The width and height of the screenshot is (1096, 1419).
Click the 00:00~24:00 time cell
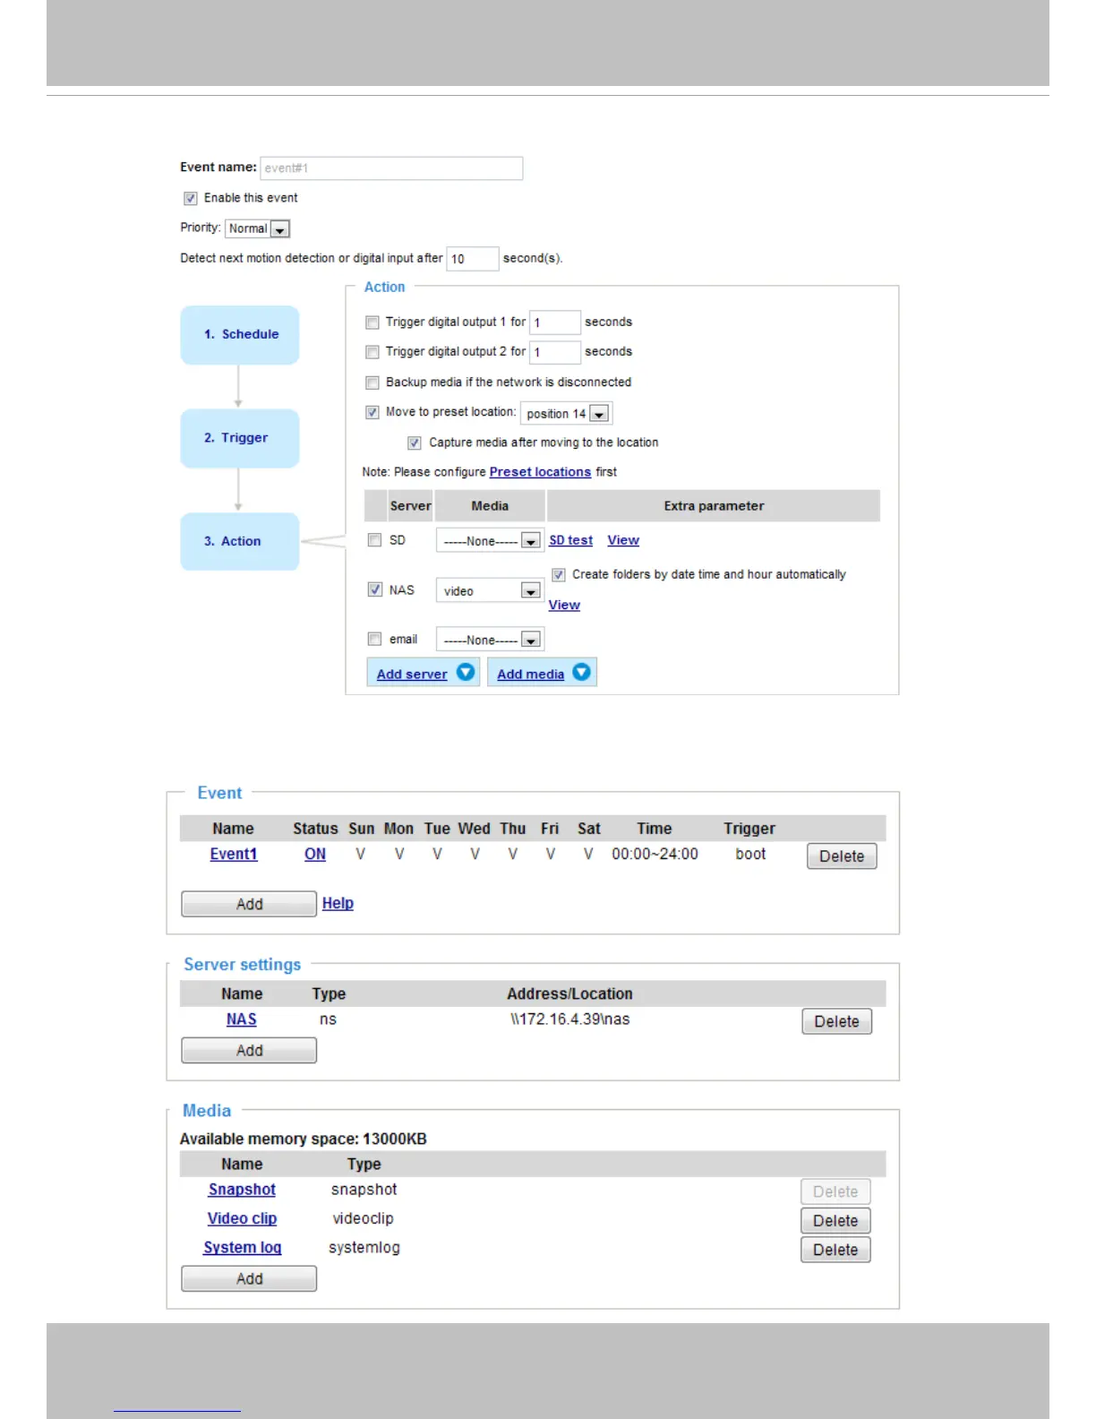pyautogui.click(x=655, y=855)
